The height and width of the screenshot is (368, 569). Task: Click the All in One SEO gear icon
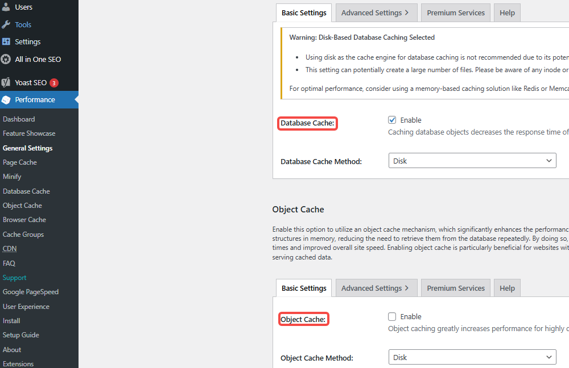6,59
